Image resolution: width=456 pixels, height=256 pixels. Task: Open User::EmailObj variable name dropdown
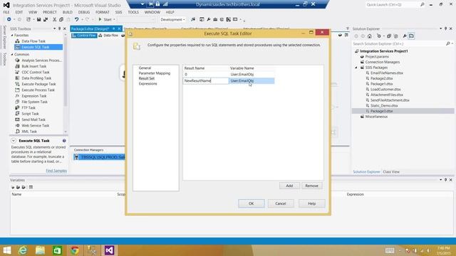point(252,80)
